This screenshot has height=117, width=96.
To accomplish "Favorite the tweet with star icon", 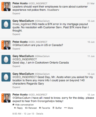I will click(x=44, y=108).
